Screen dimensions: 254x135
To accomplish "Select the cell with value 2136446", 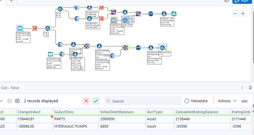I will 202,119.
